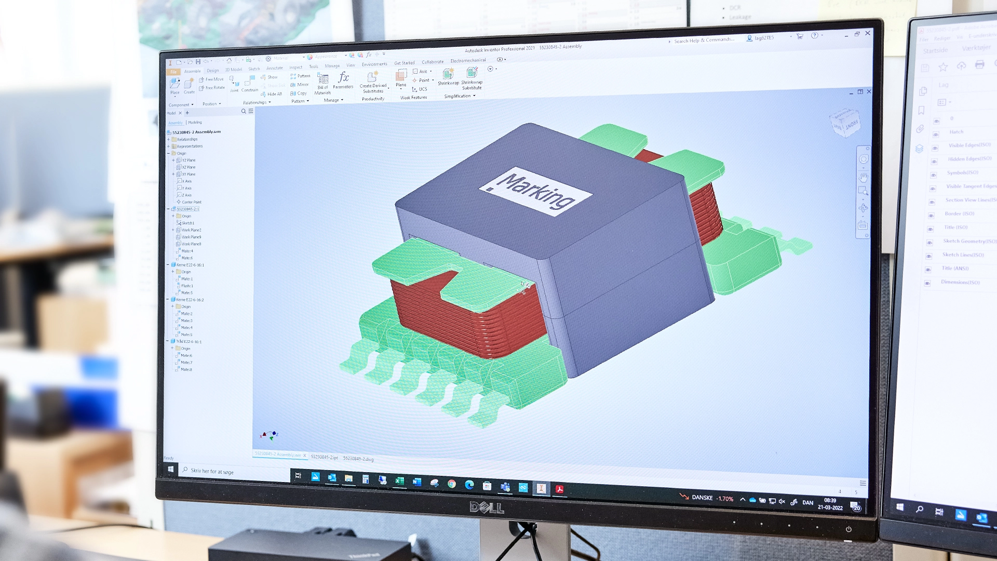Viewport: 997px width, 561px height.
Task: Expand the Relationships folder node
Action: [x=168, y=140]
